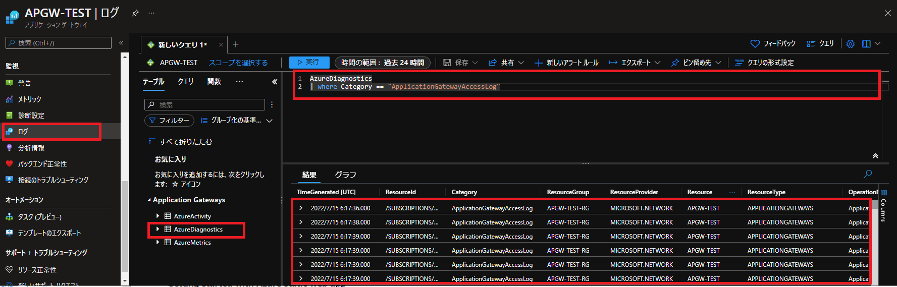Switch to テーブル tab
Screen dimensions: 897x287
tap(153, 82)
